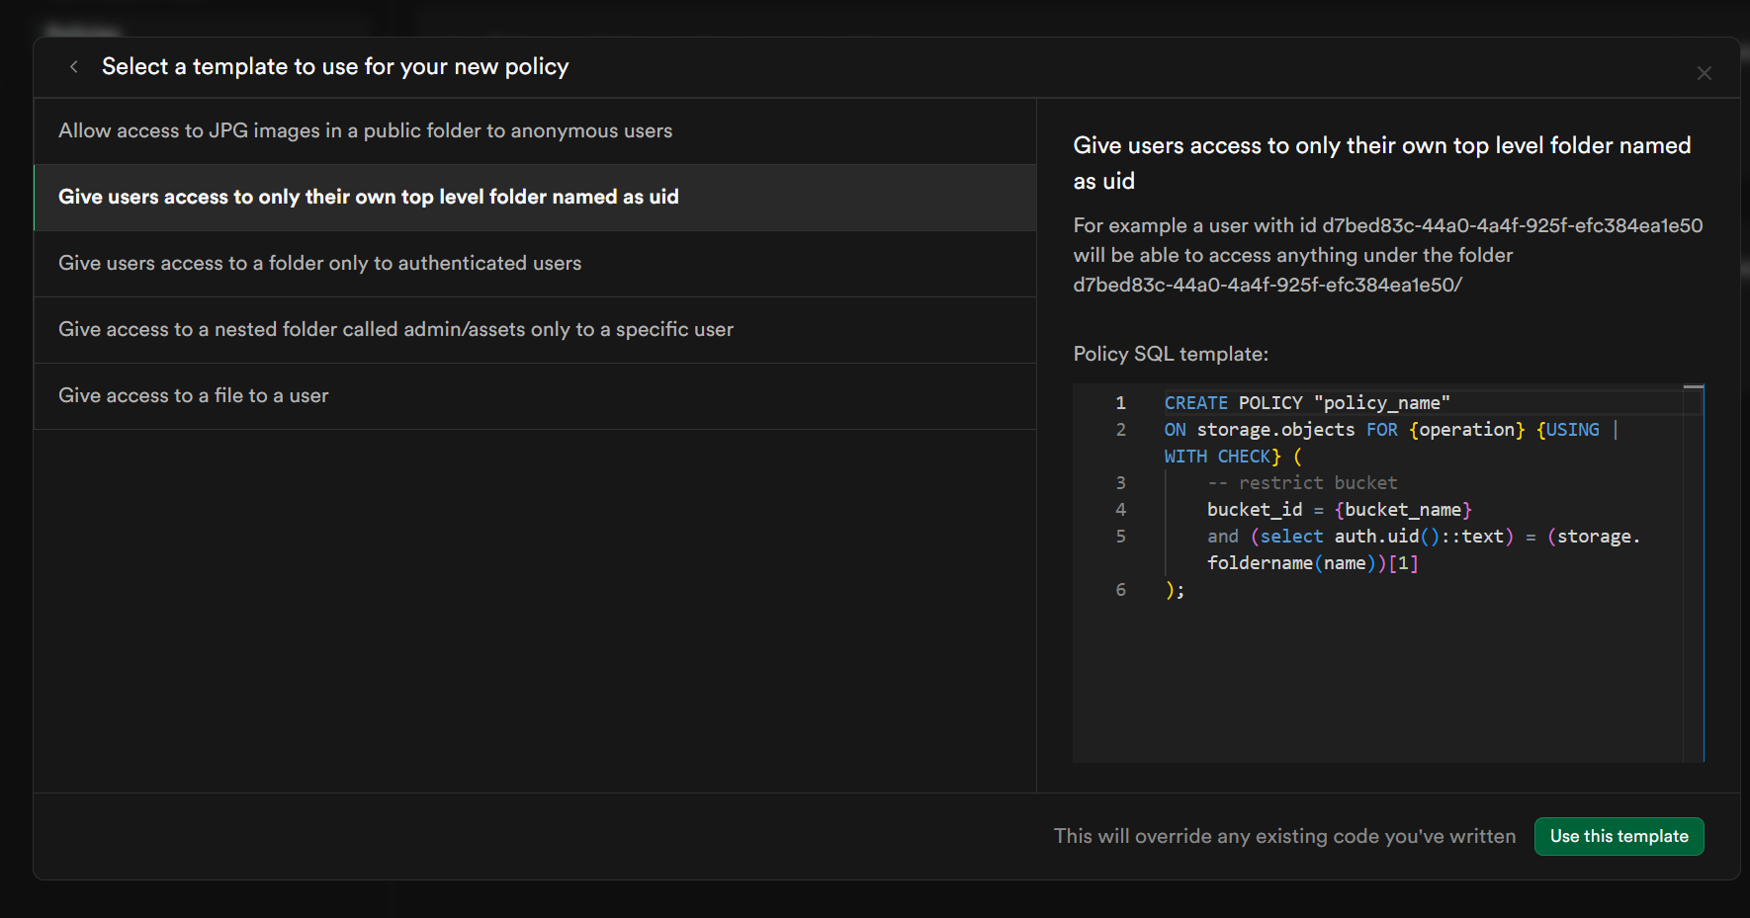Image resolution: width=1750 pixels, height=918 pixels.
Task: Click the CREATE POLICY line in editor
Action: click(x=1306, y=403)
